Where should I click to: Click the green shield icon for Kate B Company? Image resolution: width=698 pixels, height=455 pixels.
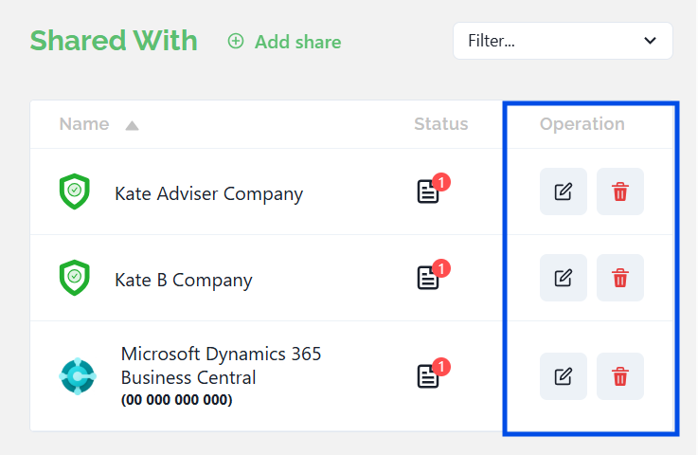tap(74, 278)
